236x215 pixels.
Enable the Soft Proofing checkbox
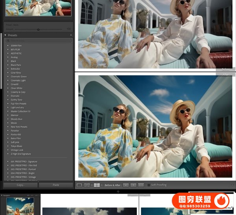(149, 185)
